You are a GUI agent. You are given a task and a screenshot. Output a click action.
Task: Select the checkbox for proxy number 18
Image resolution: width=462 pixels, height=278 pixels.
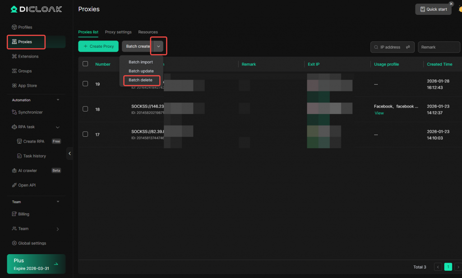click(85, 109)
